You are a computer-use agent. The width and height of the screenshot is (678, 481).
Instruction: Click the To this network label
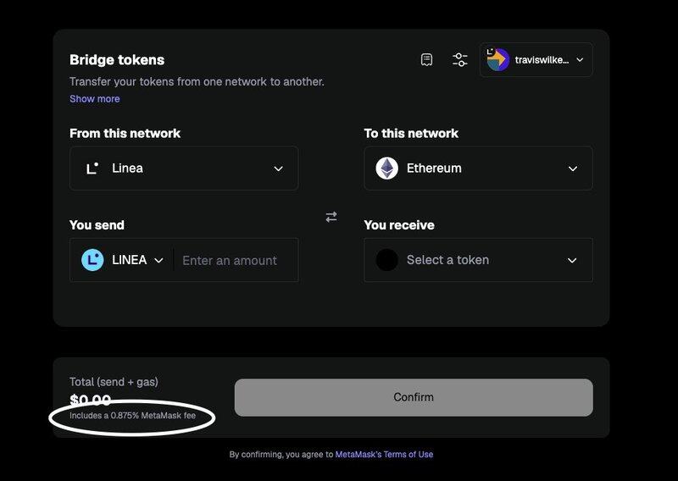click(411, 133)
